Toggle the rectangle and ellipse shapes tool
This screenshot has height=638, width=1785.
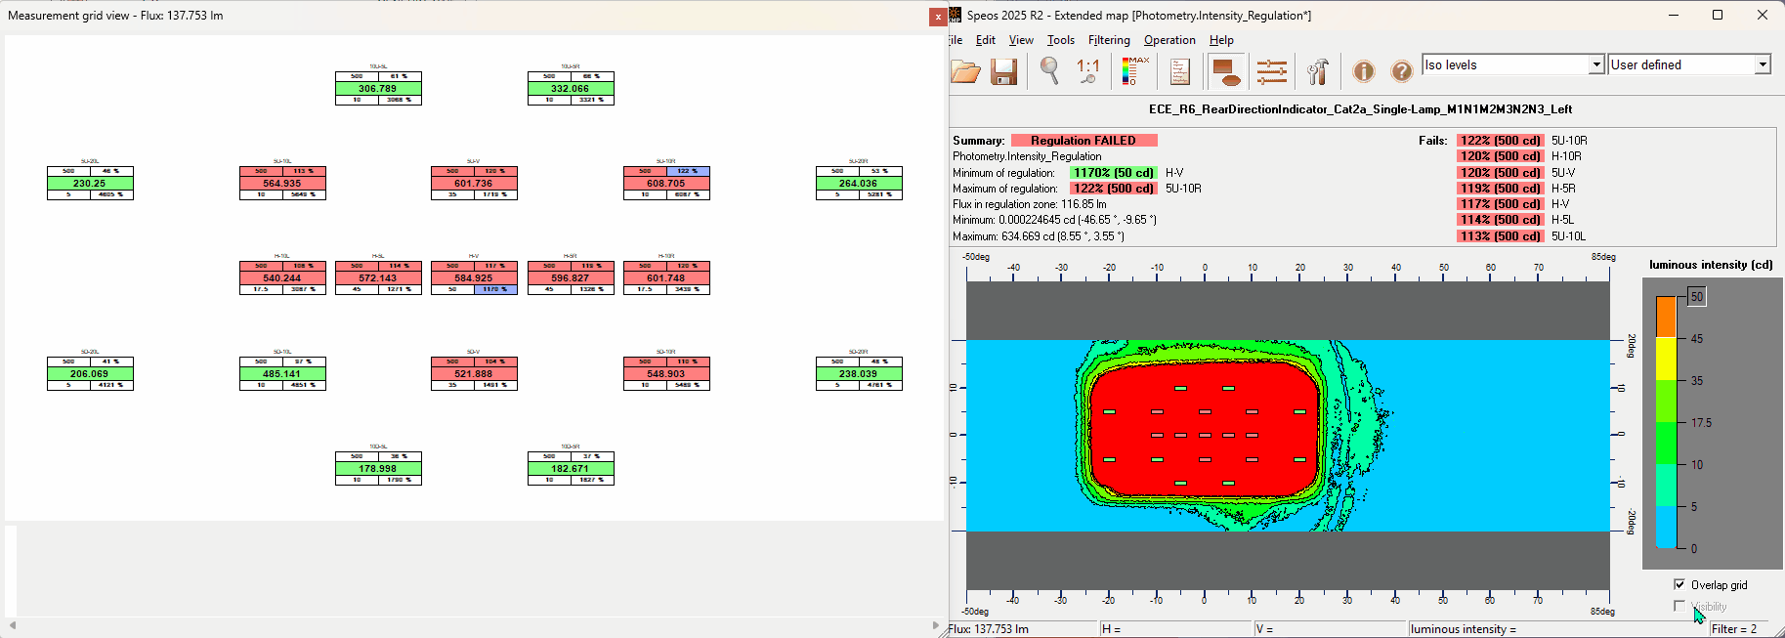click(x=1225, y=71)
